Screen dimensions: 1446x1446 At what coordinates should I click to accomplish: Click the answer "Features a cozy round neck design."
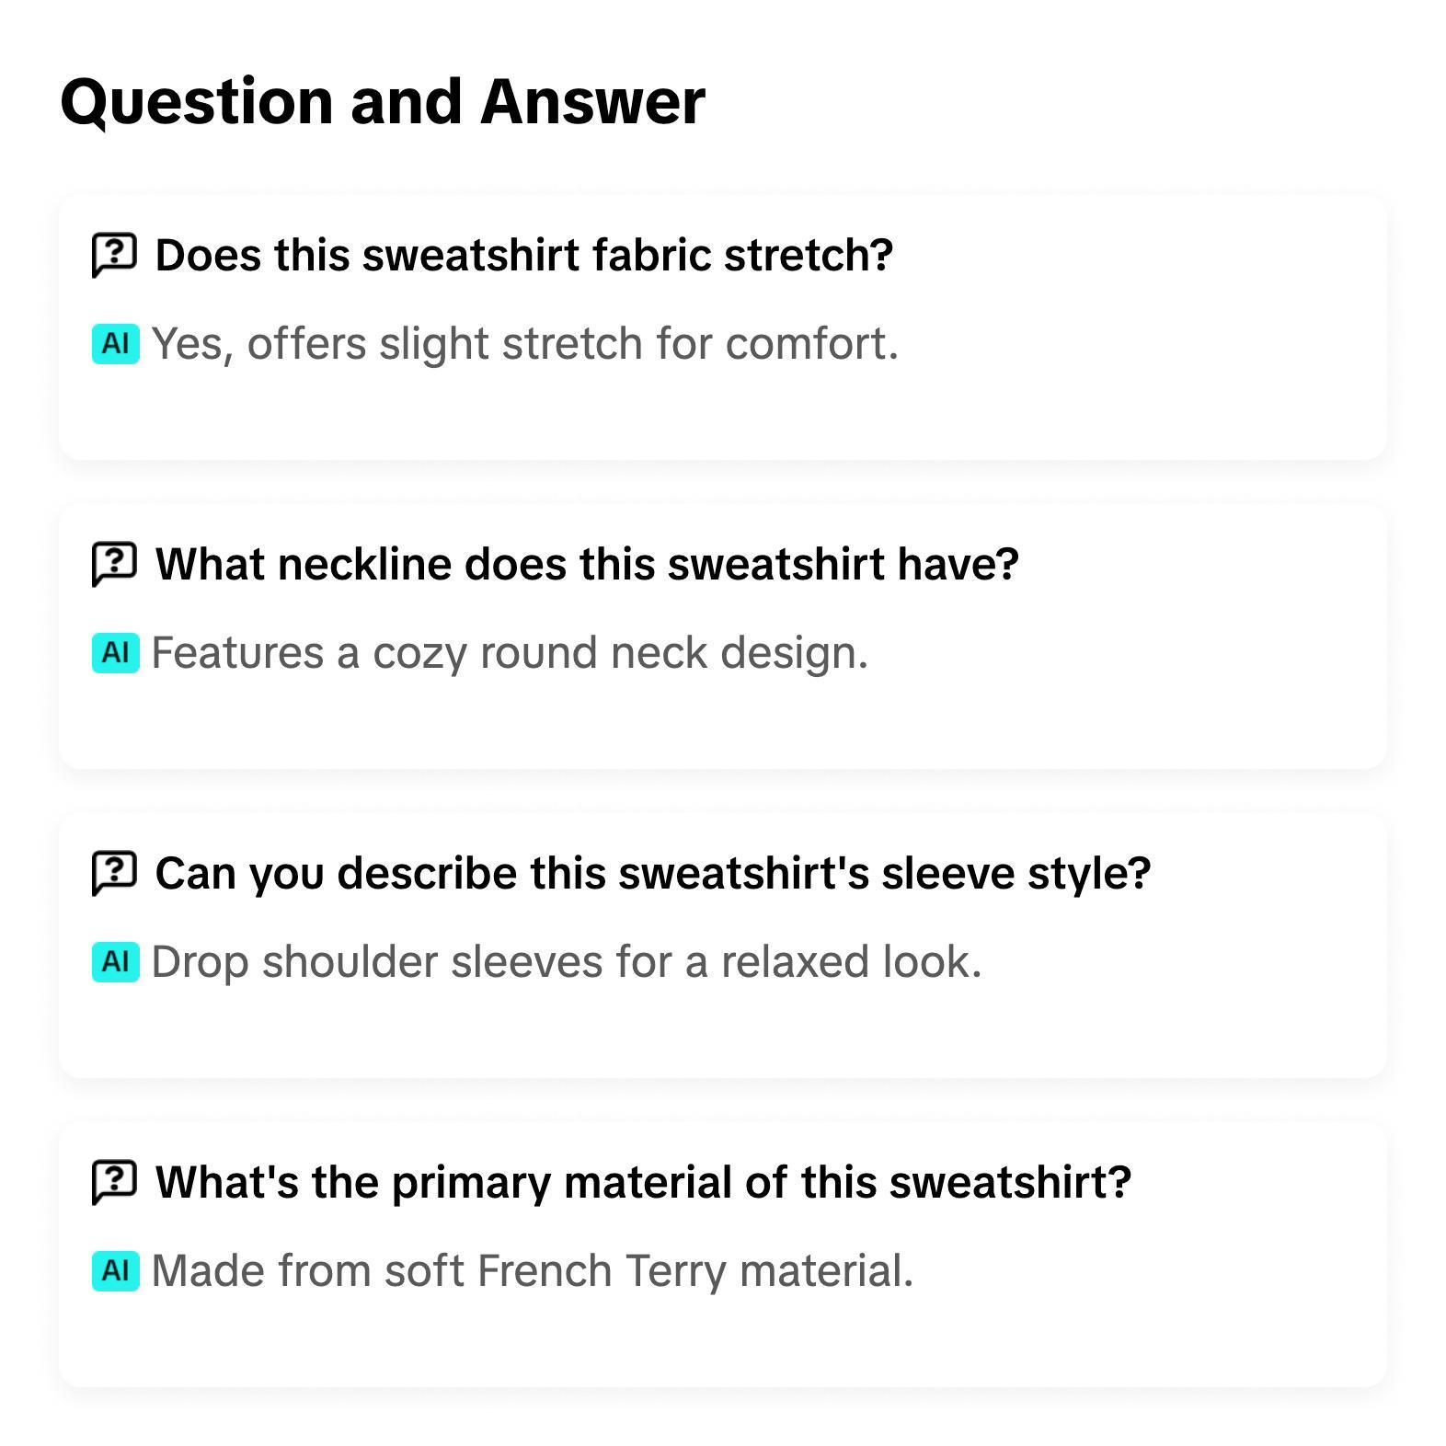tap(510, 653)
